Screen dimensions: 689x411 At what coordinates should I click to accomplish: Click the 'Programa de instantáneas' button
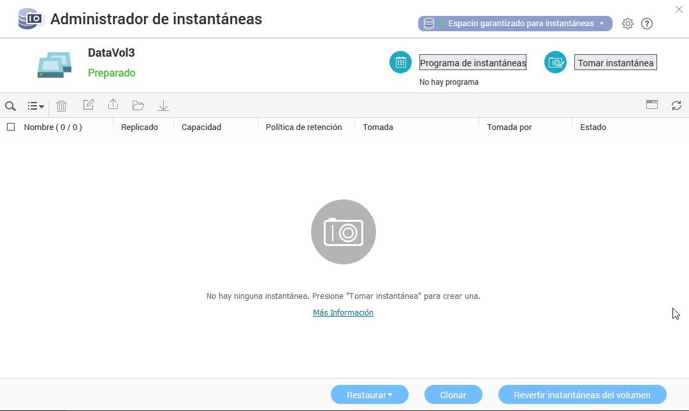(472, 62)
